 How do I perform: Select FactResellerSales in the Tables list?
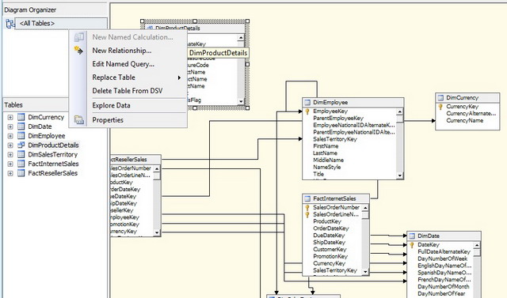(x=53, y=173)
